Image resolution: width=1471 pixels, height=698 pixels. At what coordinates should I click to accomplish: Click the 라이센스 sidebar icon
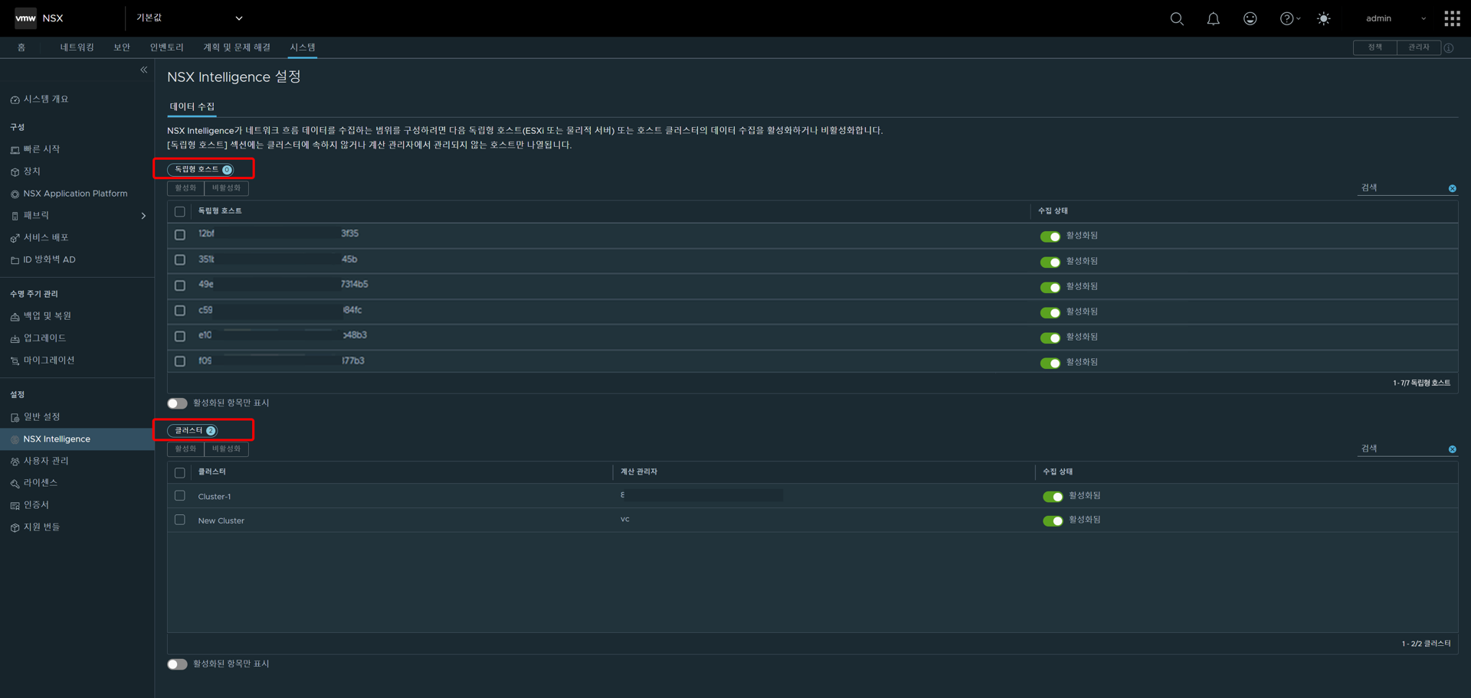(x=15, y=484)
